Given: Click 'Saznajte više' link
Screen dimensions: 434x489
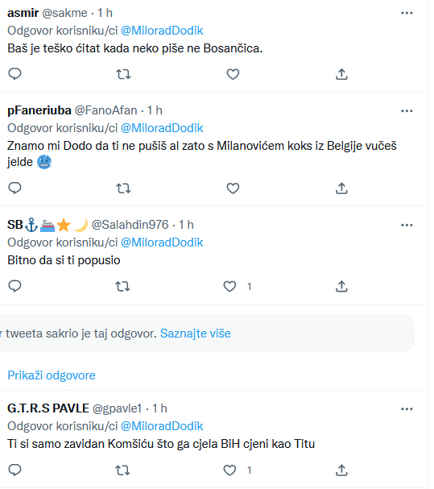Looking at the screenshot, I should 196,334.
